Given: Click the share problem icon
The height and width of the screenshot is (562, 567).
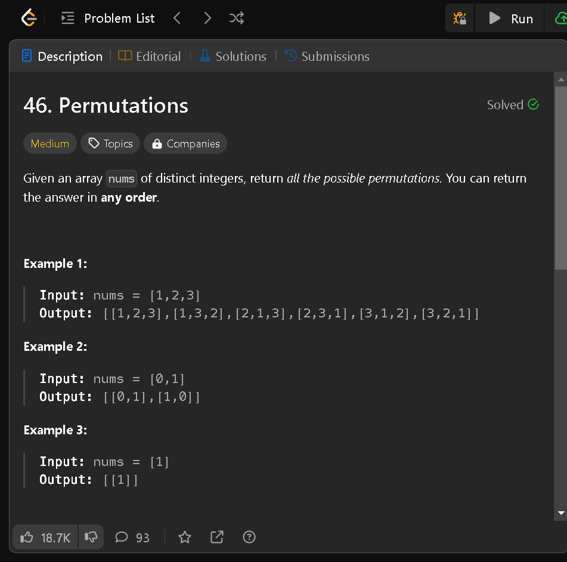Looking at the screenshot, I should [216, 537].
